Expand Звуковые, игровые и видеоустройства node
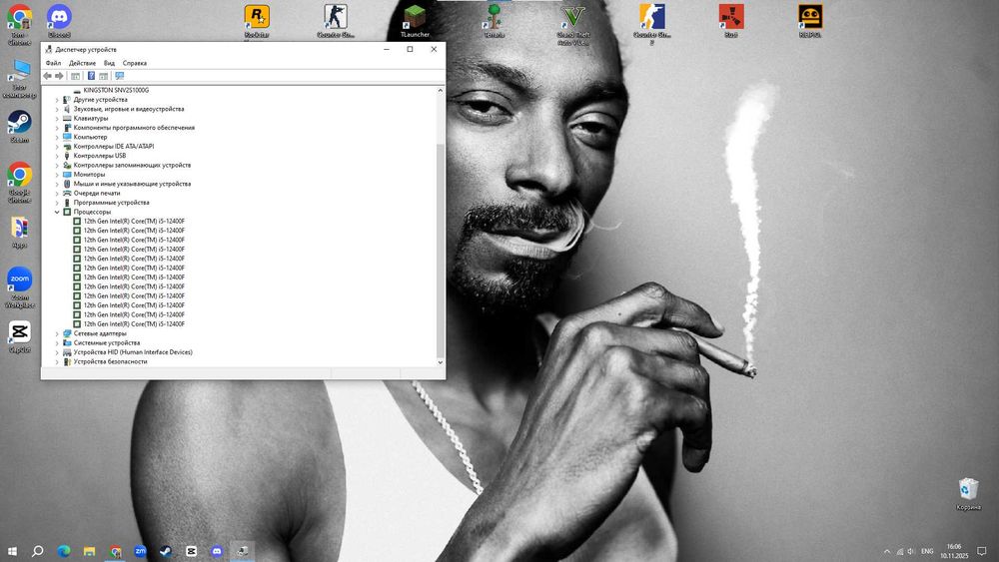 pyautogui.click(x=57, y=110)
